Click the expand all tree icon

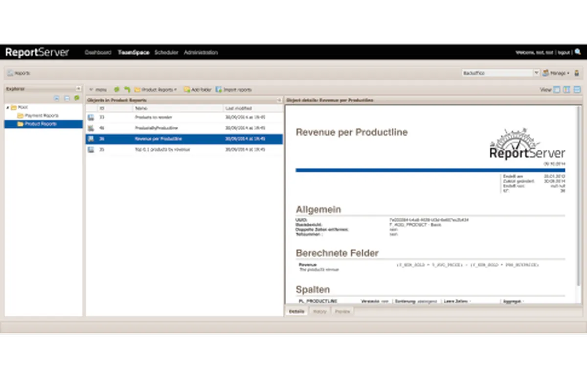pyautogui.click(x=57, y=98)
